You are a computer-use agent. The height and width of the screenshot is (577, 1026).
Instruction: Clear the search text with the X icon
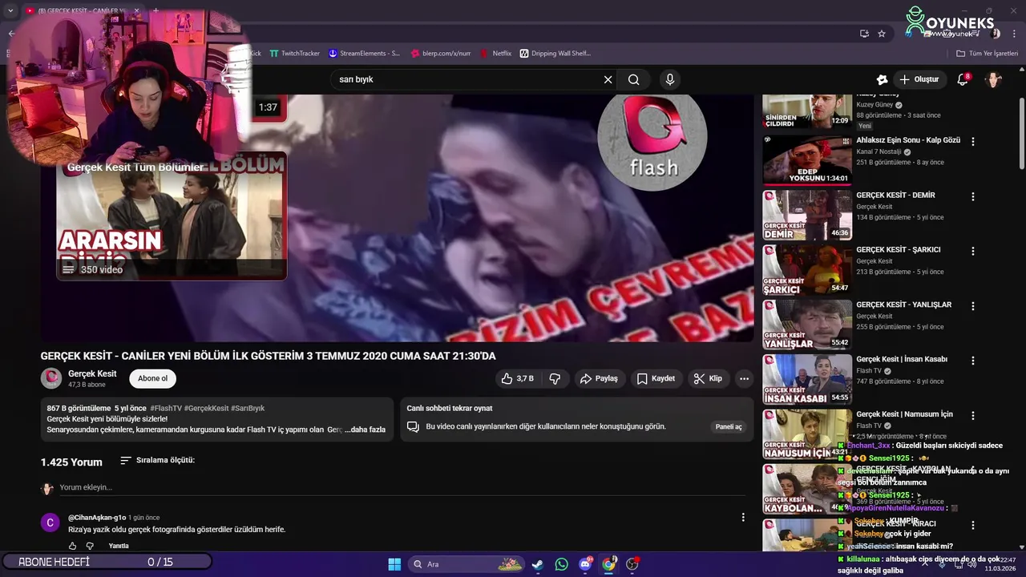(608, 79)
